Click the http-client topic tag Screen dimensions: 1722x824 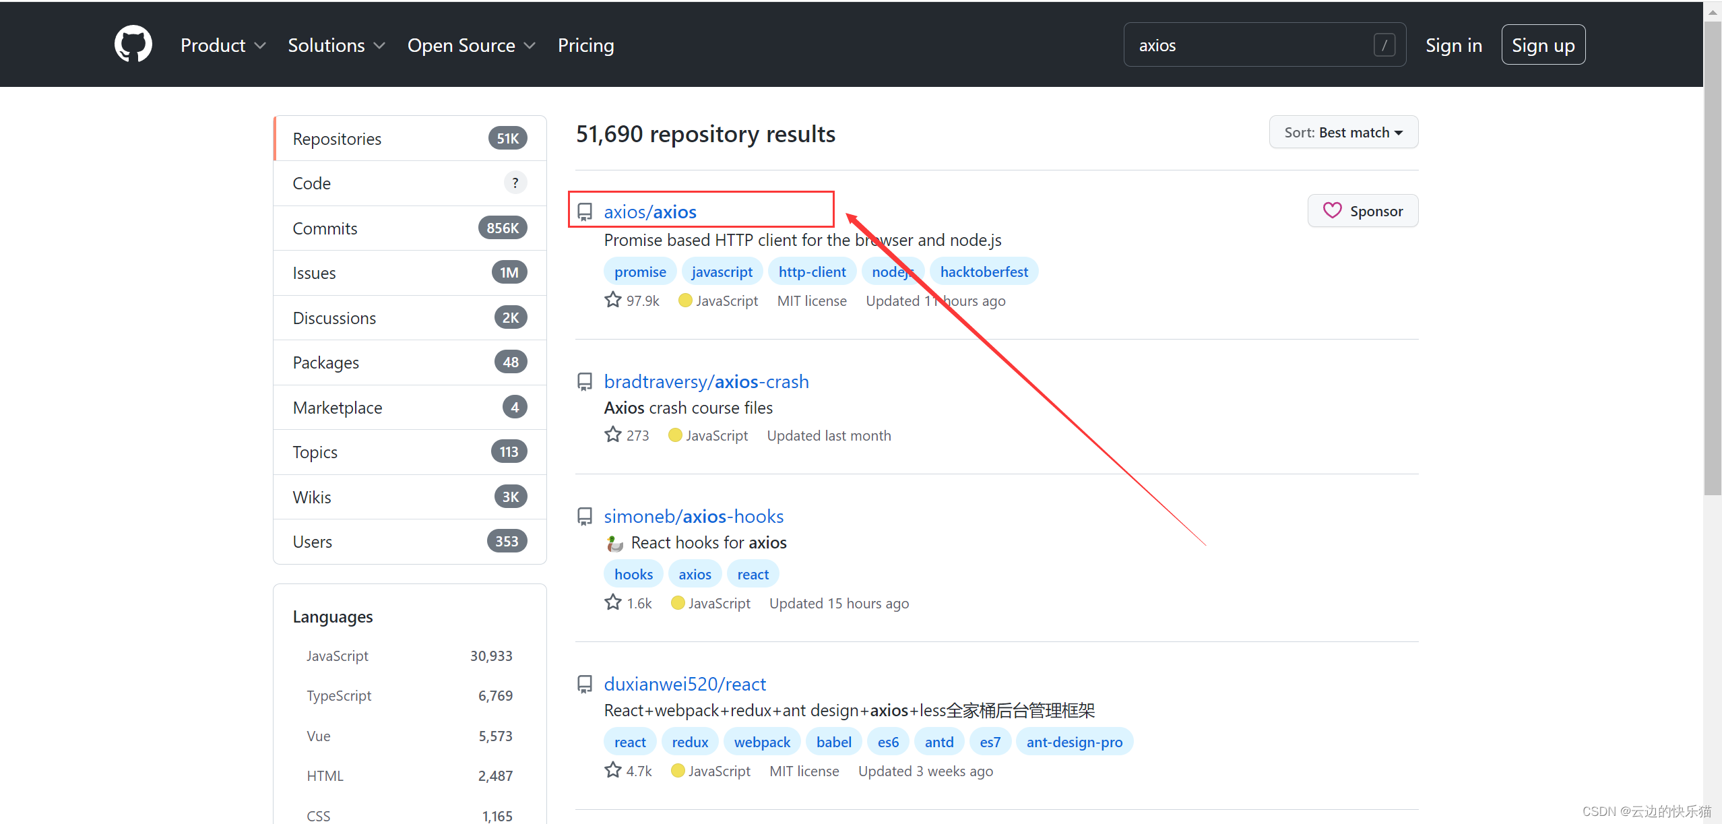812,272
